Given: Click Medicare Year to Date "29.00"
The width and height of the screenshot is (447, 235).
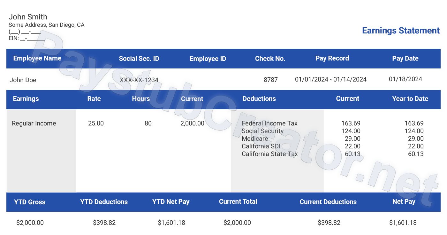Looking at the screenshot, I should pyautogui.click(x=416, y=139).
